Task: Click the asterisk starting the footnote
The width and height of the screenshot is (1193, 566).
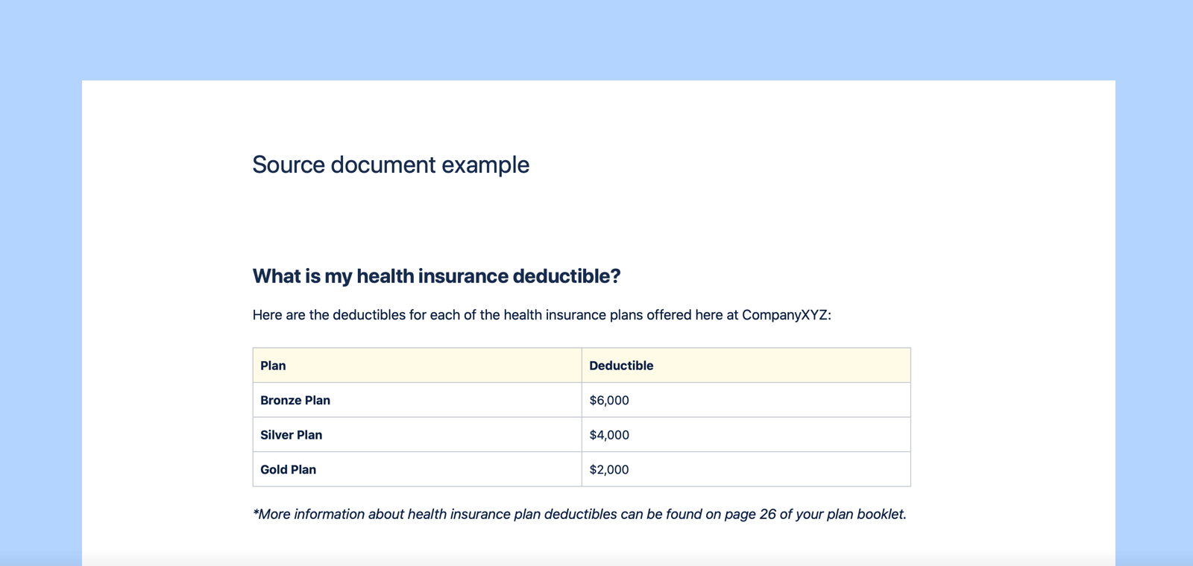Action: [256, 512]
